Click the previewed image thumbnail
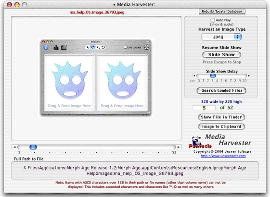270x197 pixels. point(96,78)
